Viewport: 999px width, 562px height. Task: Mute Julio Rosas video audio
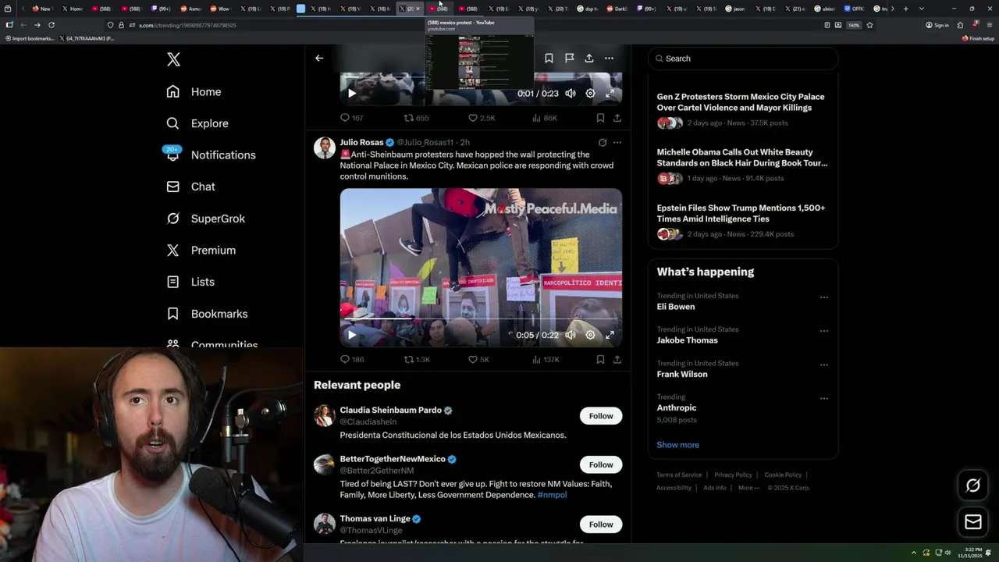pos(571,335)
